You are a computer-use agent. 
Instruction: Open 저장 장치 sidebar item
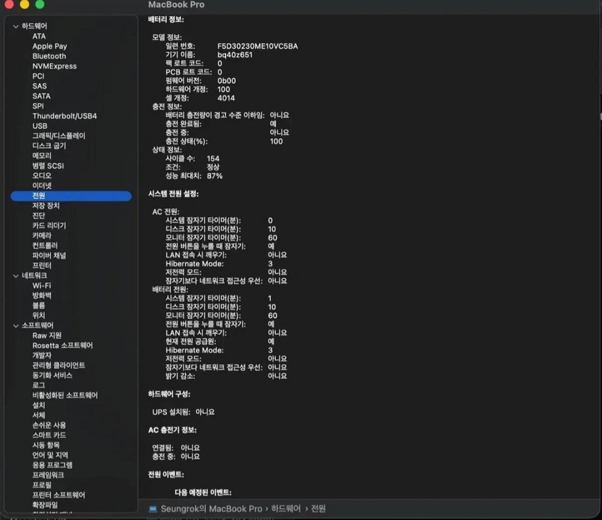click(46, 206)
